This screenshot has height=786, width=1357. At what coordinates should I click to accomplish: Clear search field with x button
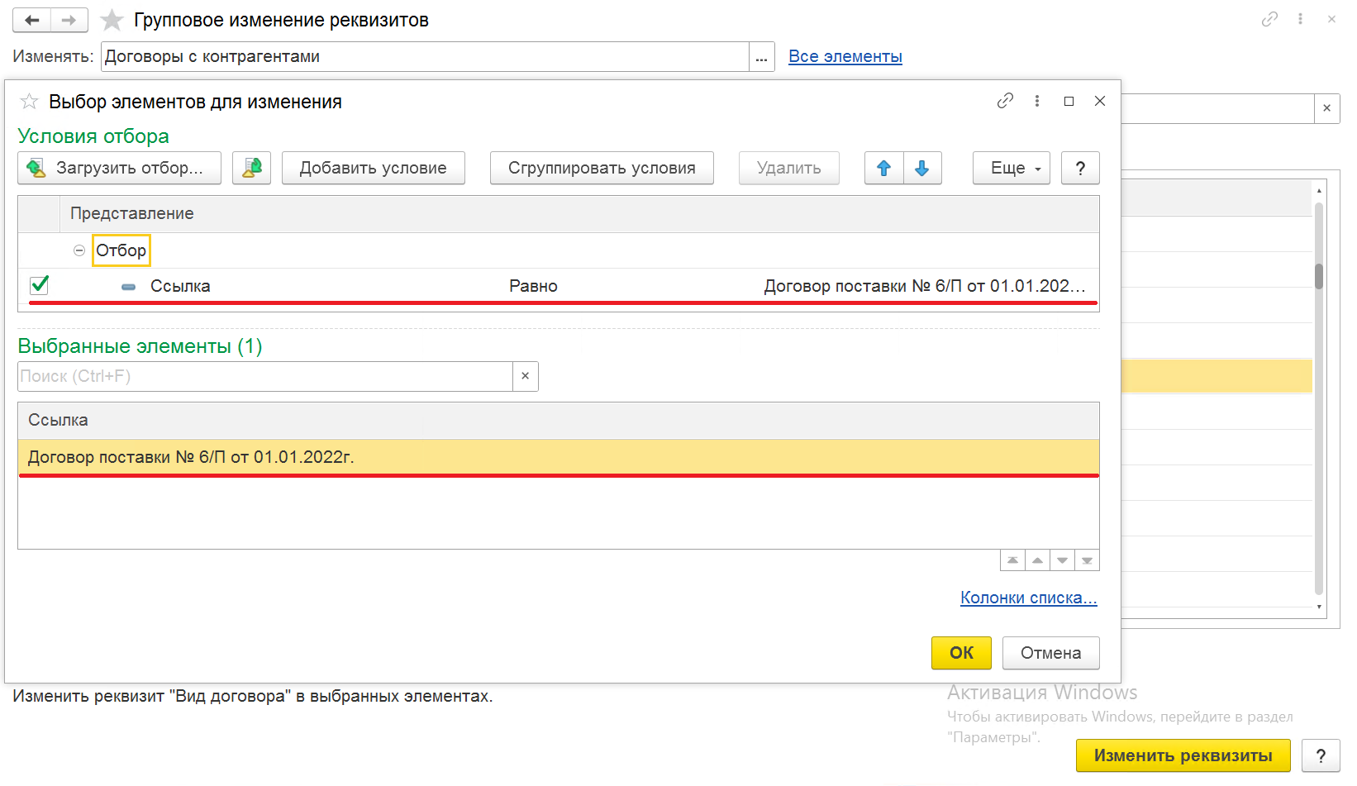tap(525, 376)
